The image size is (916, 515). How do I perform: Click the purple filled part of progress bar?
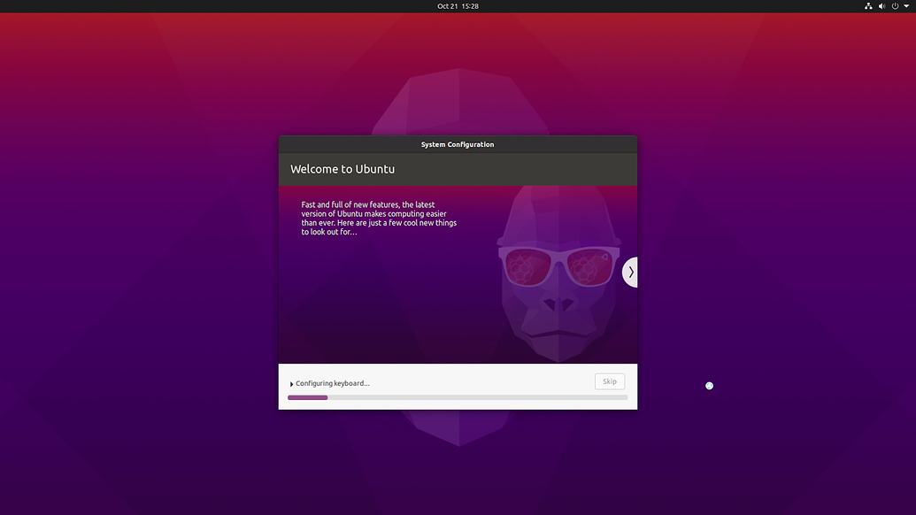(x=307, y=398)
